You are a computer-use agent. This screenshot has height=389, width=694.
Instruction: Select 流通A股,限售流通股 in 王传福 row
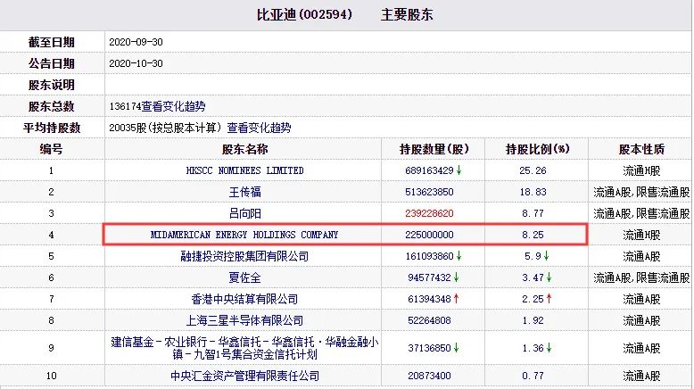(641, 192)
